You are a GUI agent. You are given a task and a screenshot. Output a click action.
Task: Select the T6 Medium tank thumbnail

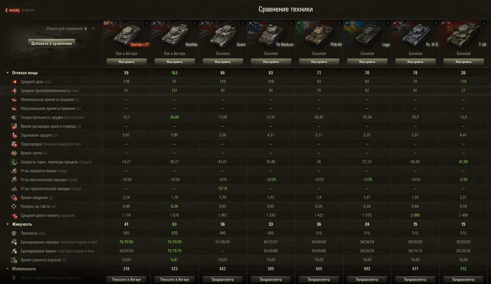click(271, 34)
